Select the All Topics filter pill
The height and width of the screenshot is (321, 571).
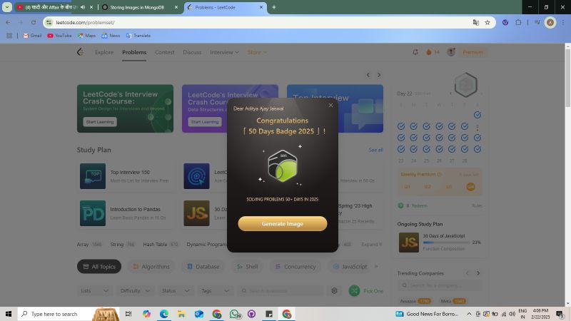point(99,266)
